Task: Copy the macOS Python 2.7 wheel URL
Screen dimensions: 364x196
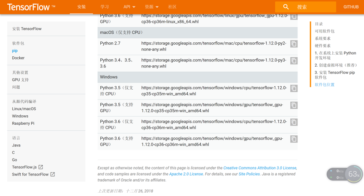Action: pyautogui.click(x=294, y=44)
